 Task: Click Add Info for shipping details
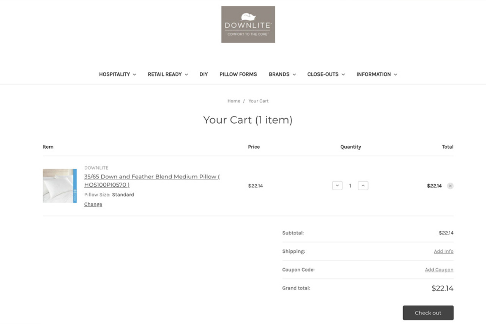[x=443, y=251]
